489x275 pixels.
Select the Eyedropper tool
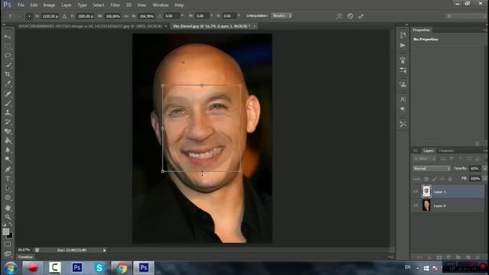pyautogui.click(x=8, y=83)
